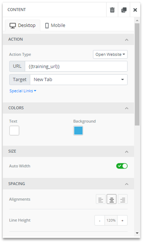Collapse the SPACING section

point(127,184)
